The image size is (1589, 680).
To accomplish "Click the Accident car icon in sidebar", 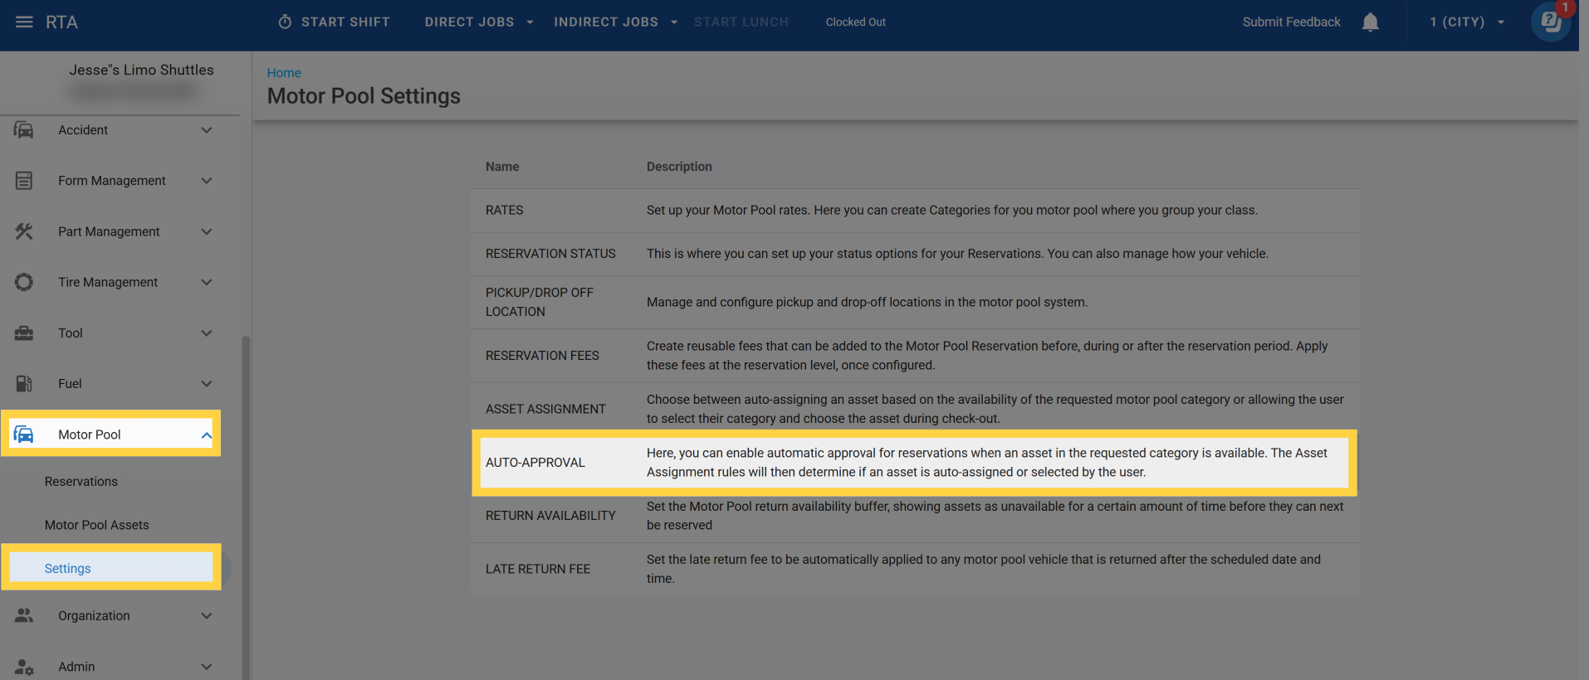I will point(24,130).
